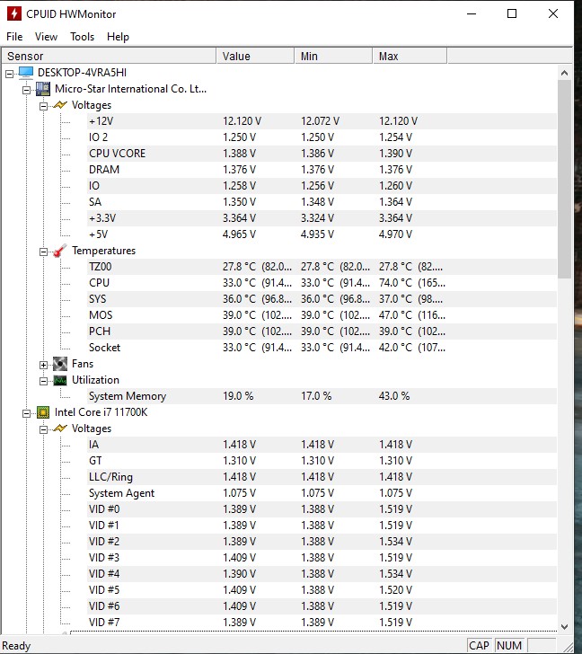This screenshot has height=654, width=582.
Task: Click the Micro-Star motherboard icon
Action: (x=42, y=89)
